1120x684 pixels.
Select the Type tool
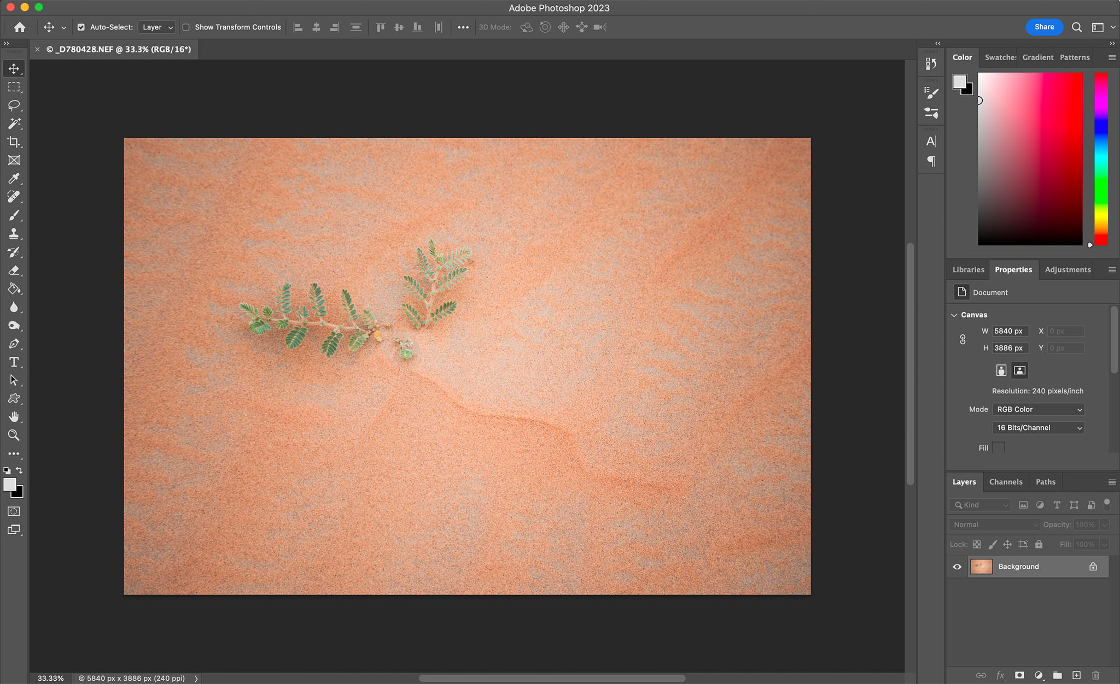14,362
